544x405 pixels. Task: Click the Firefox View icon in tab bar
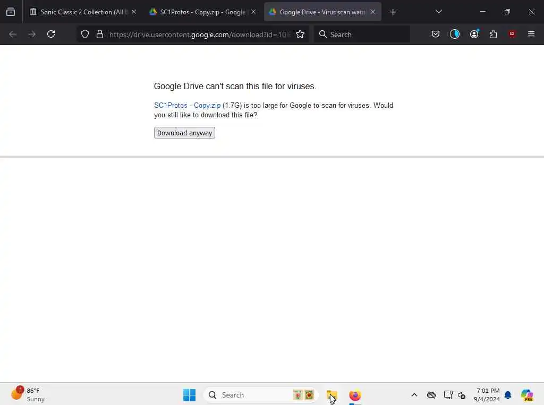click(x=11, y=12)
